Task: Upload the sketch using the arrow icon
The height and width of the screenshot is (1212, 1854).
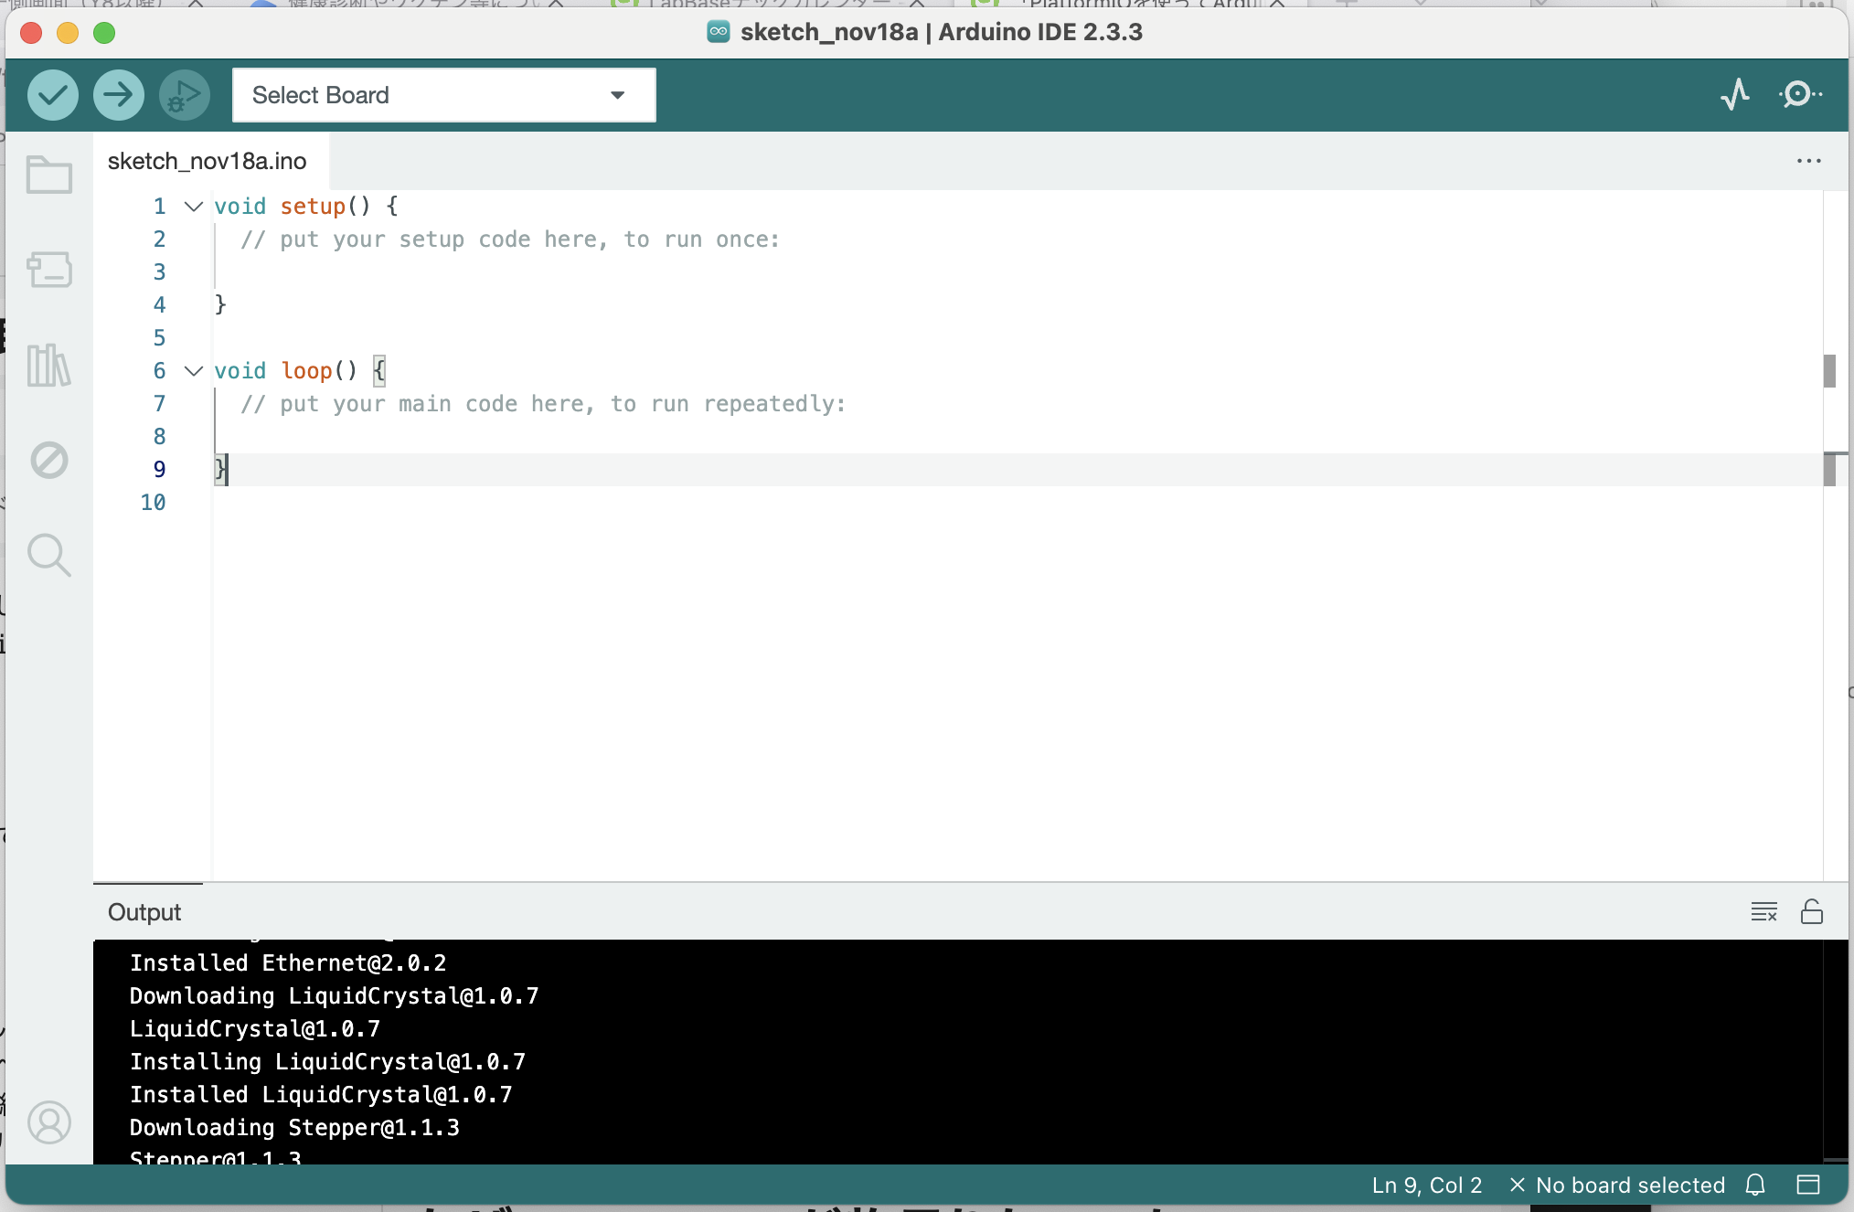Action: pos(118,94)
